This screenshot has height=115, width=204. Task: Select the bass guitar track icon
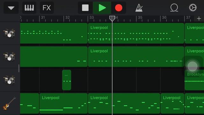[9, 103]
